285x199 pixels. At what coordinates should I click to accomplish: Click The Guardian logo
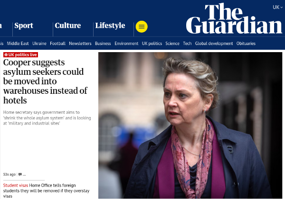(x=234, y=18)
